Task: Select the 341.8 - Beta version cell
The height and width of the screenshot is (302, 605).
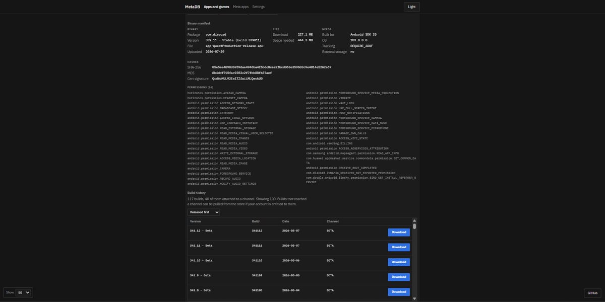Action: (200, 290)
